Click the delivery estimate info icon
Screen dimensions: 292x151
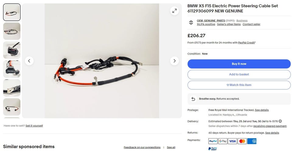[280, 121]
